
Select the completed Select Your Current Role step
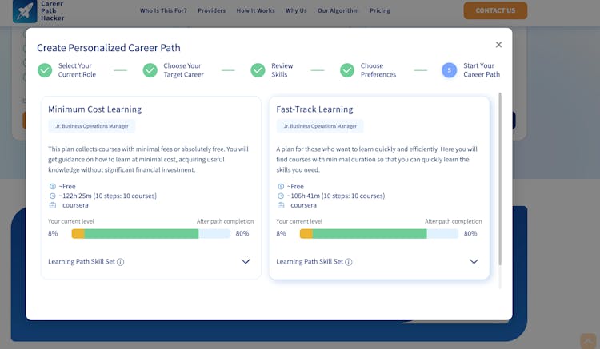pos(45,70)
